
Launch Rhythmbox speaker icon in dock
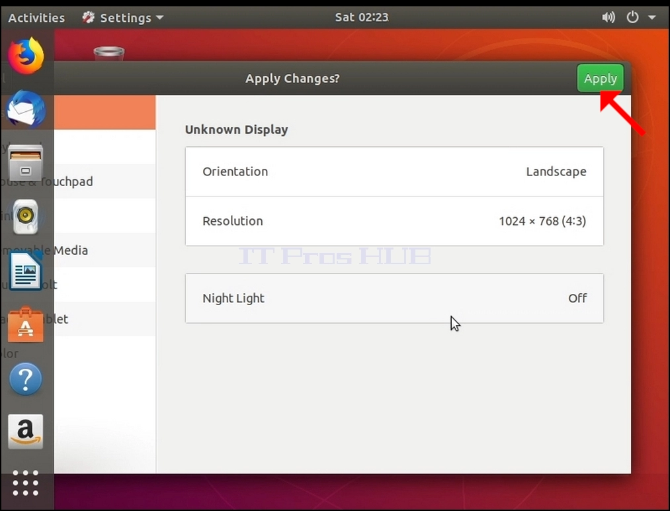coord(26,217)
